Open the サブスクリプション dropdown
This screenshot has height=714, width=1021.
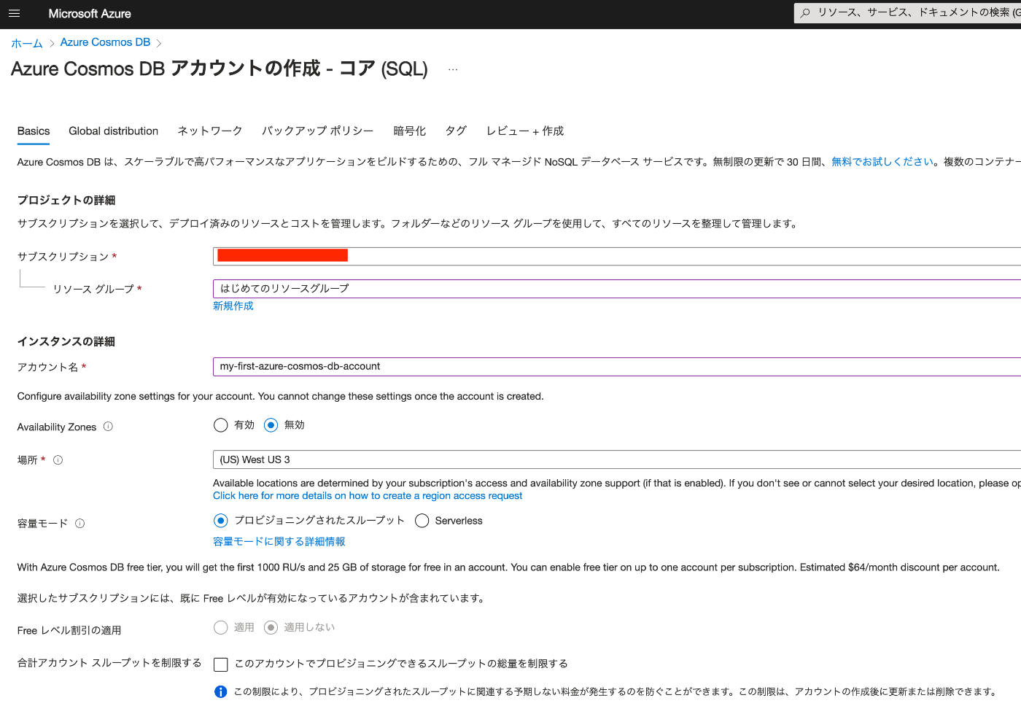[617, 256]
